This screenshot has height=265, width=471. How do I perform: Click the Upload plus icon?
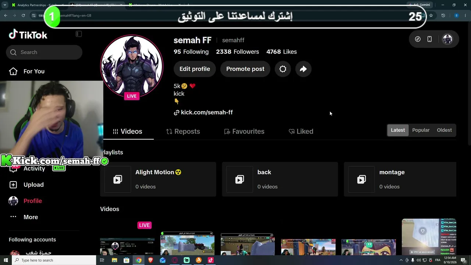click(13, 185)
